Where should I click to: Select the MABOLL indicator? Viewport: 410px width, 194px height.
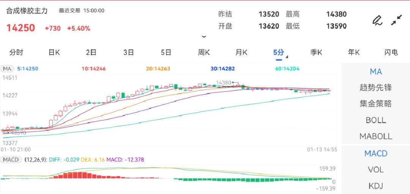[x=376, y=136]
